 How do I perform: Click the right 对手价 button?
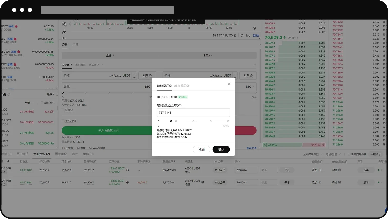pyautogui.click(x=248, y=76)
